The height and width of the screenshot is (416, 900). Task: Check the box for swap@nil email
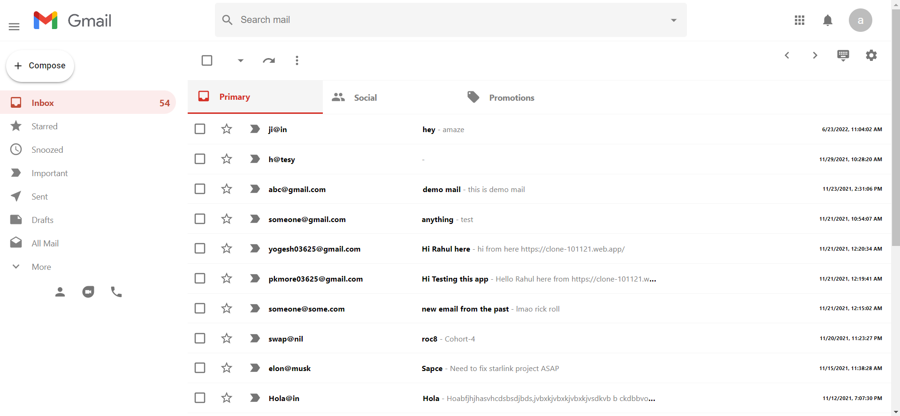[200, 338]
